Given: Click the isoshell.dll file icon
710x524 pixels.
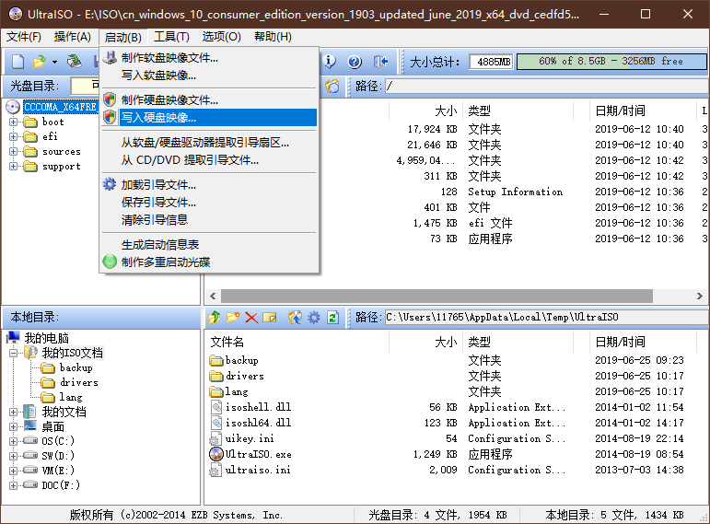Looking at the screenshot, I should click(216, 407).
